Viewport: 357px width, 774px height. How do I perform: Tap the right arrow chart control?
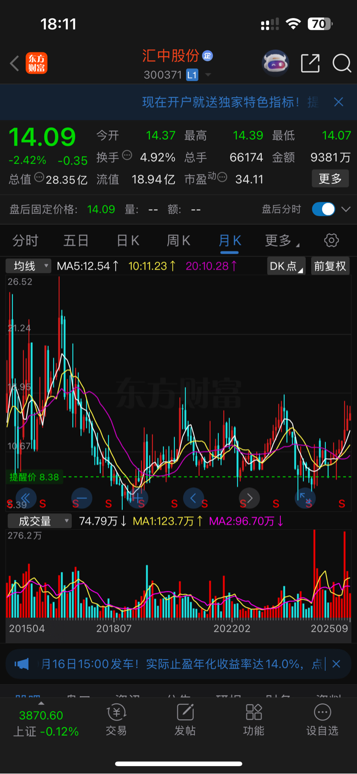click(x=249, y=498)
